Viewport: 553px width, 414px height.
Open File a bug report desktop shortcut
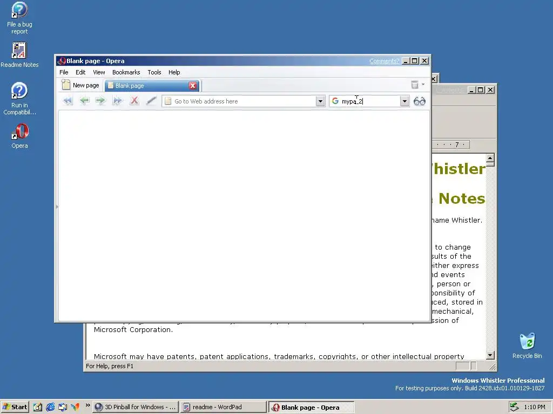(19, 18)
